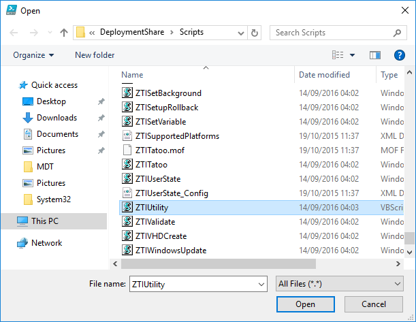
Task: Click the Cancel button
Action: 373,304
